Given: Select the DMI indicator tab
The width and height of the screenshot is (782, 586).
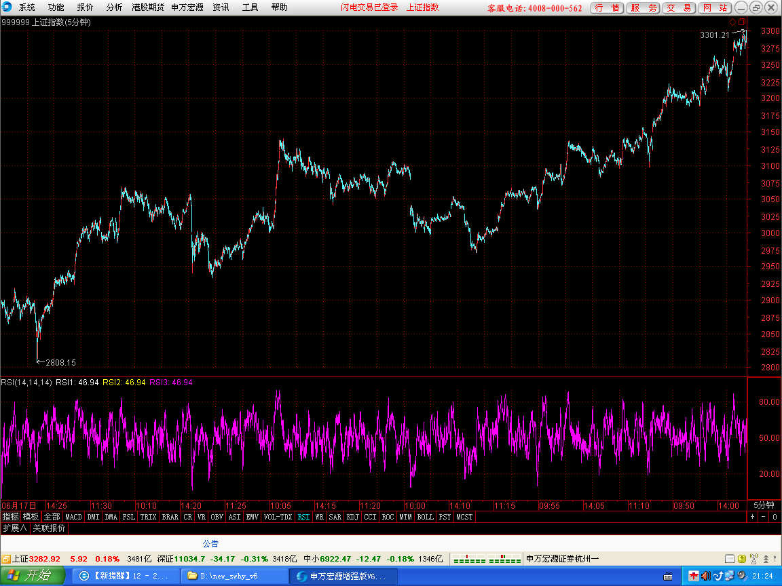Looking at the screenshot, I should tap(93, 517).
